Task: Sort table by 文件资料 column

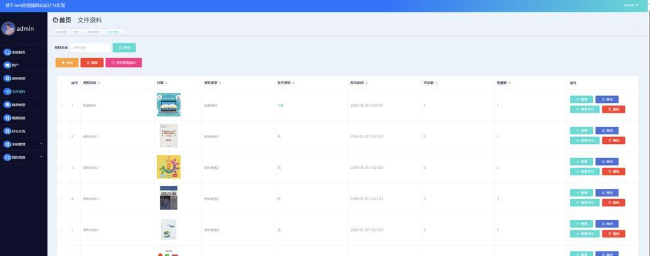Action: (x=293, y=83)
